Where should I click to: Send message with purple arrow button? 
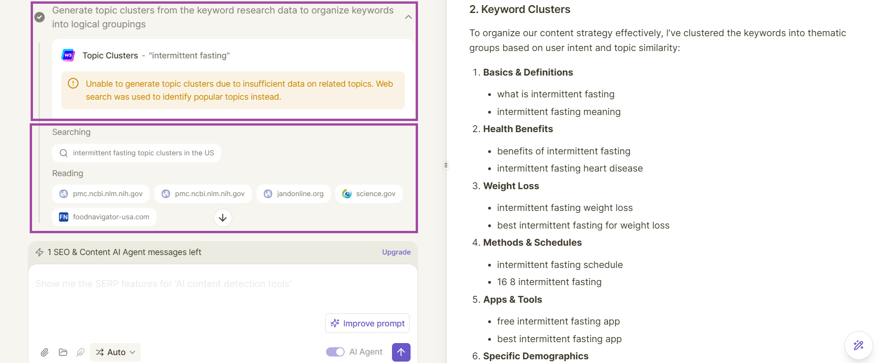pos(401,352)
